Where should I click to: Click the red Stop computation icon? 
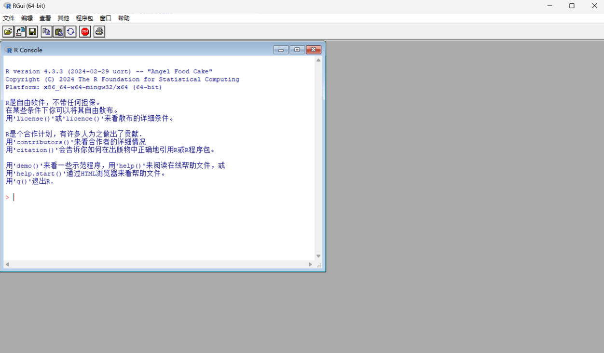coord(85,32)
